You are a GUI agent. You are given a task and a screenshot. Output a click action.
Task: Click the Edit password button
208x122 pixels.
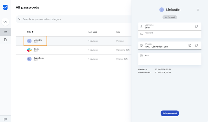click(x=170, y=113)
